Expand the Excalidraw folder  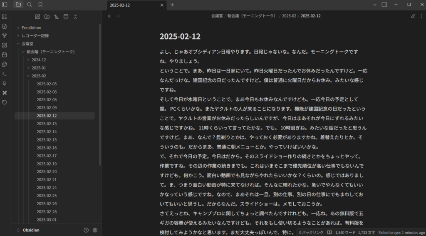[18, 27]
